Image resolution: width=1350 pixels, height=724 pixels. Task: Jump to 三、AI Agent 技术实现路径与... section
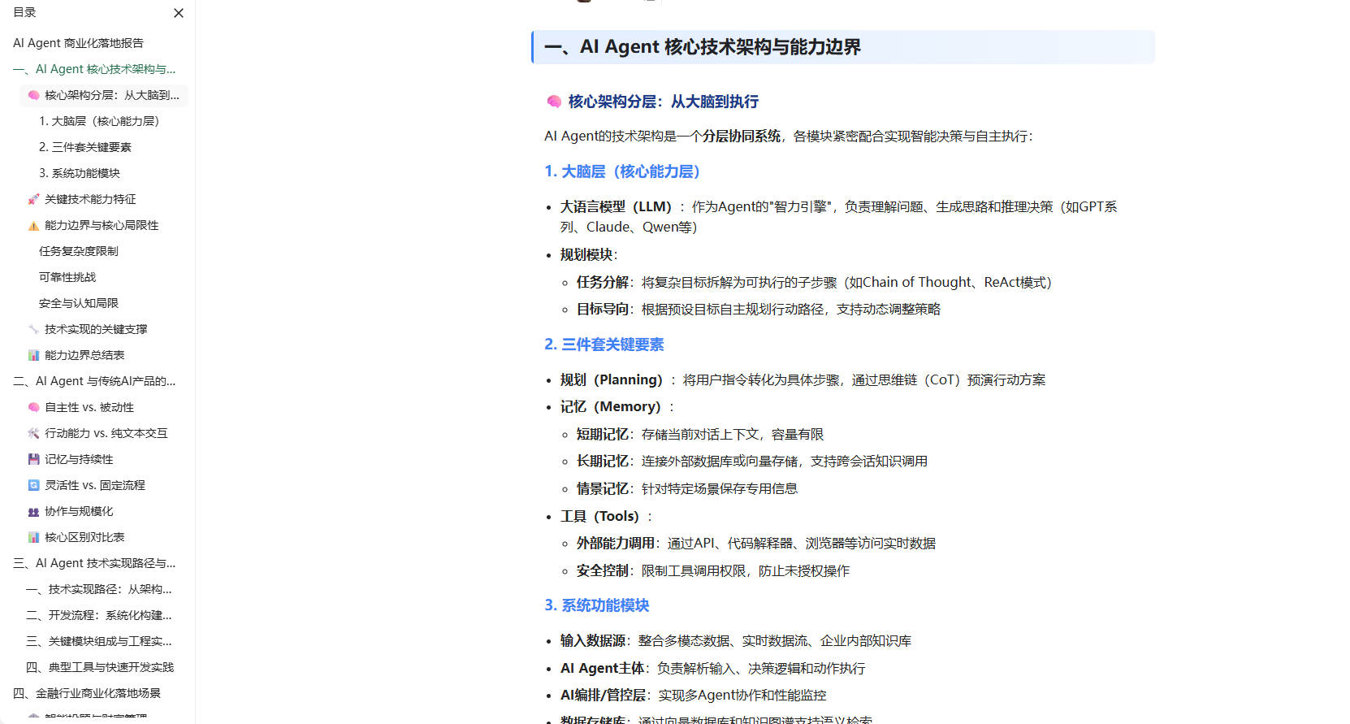tap(94, 563)
